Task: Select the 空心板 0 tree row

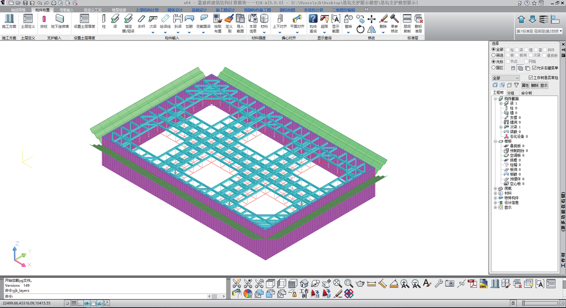Action: (x=514, y=184)
